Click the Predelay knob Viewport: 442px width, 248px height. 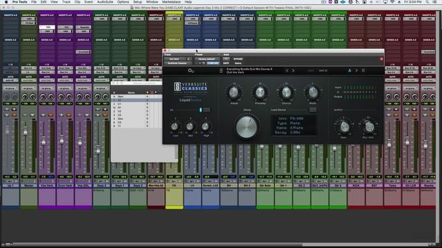260,92
